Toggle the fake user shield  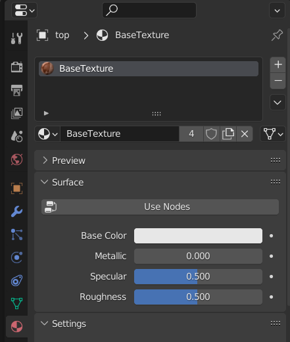coord(211,134)
